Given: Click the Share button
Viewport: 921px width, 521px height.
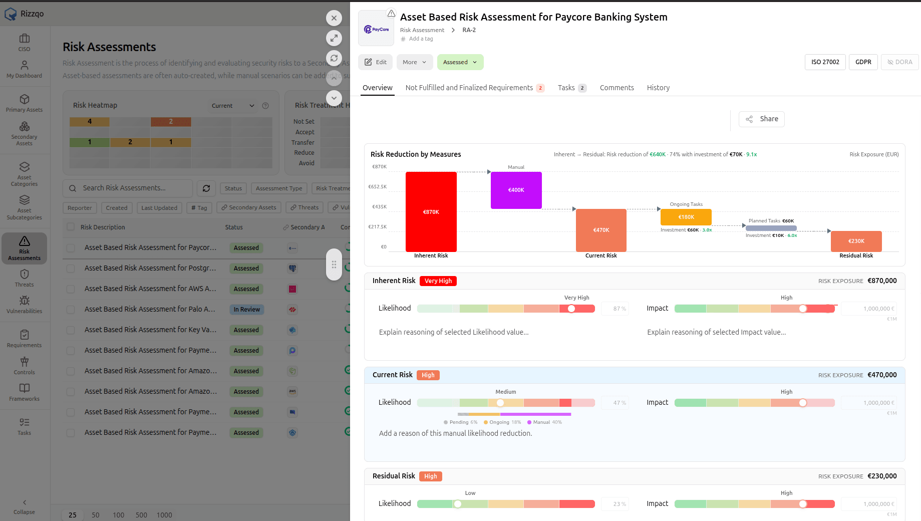Looking at the screenshot, I should (762, 119).
